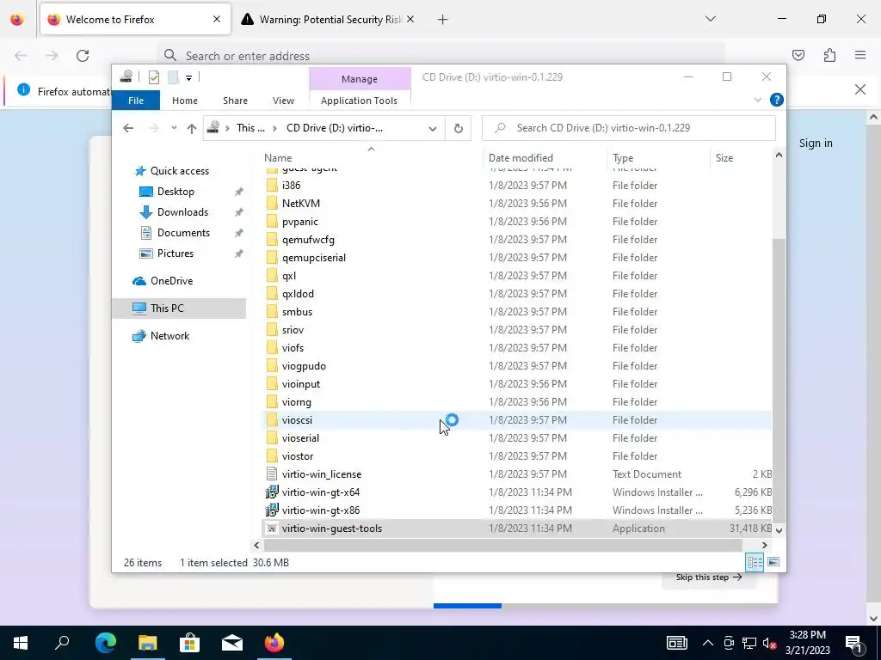The image size is (881, 660).
Task: Go up one folder level
Action: [x=192, y=129]
